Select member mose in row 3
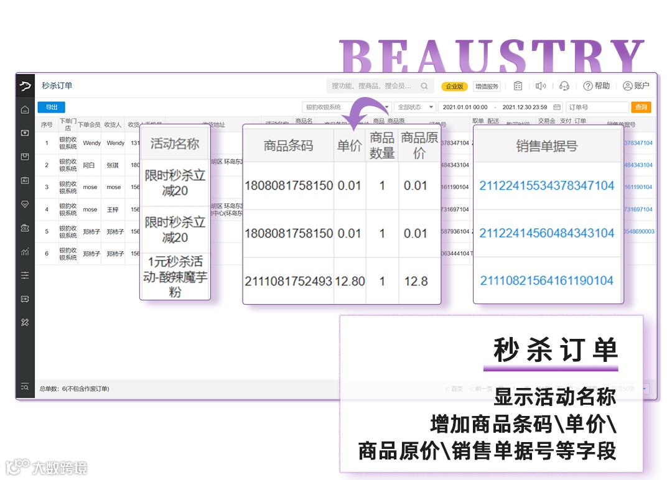The width and height of the screenshot is (672, 480). click(x=90, y=187)
